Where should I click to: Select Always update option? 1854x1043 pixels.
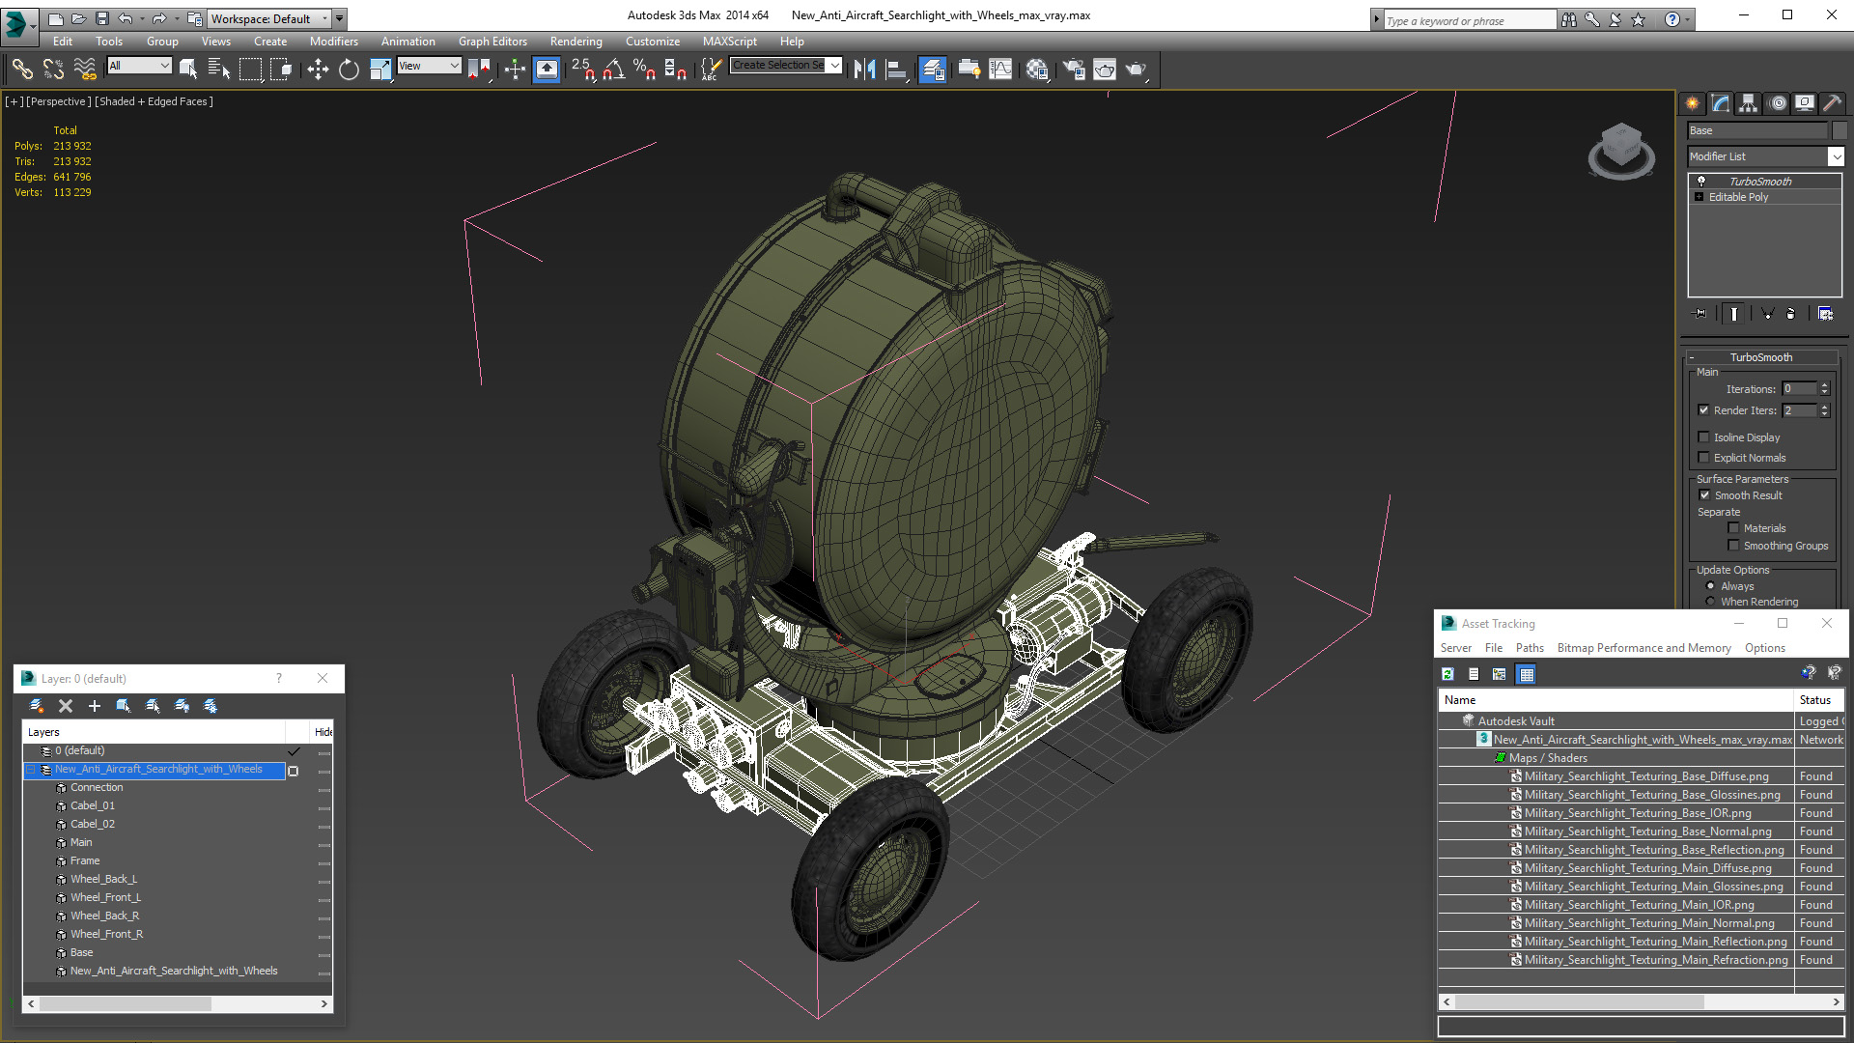(1711, 586)
